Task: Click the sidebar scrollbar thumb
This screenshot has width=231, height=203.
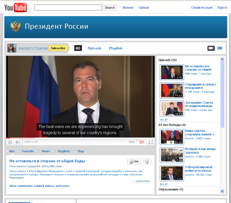Action: 222,94
